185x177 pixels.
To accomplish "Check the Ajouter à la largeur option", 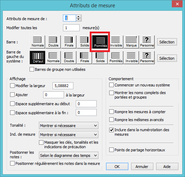I will 12,94.
